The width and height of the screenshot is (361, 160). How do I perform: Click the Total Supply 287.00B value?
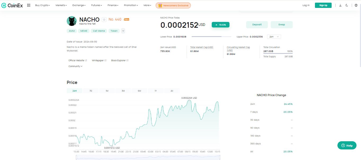tap(288, 57)
